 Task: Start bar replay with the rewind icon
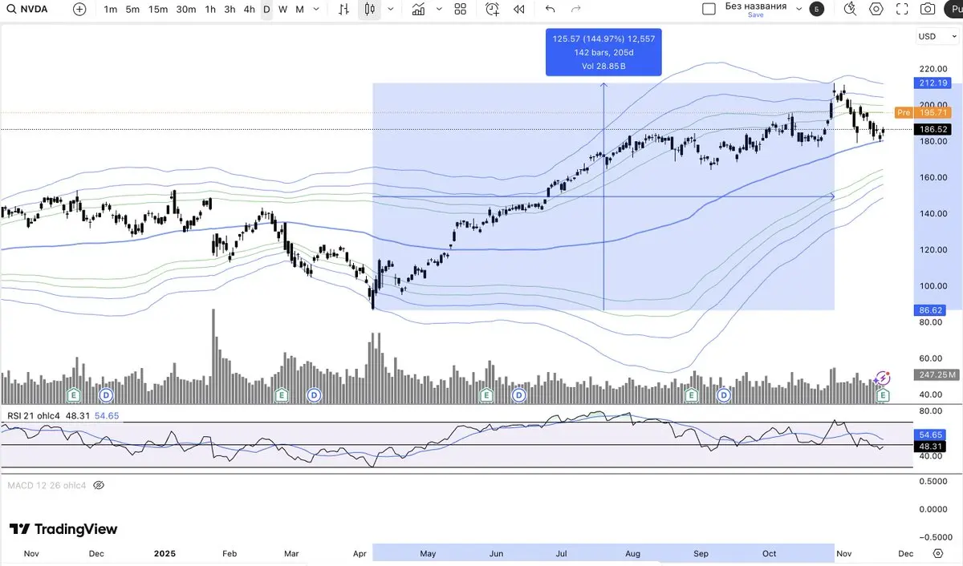coord(519,10)
